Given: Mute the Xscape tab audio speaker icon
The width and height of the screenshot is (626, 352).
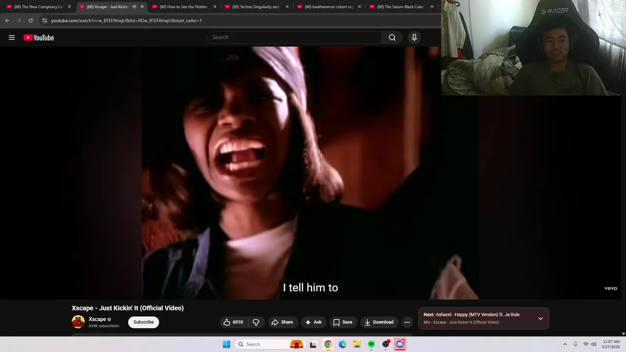Looking at the screenshot, I should tap(134, 7).
